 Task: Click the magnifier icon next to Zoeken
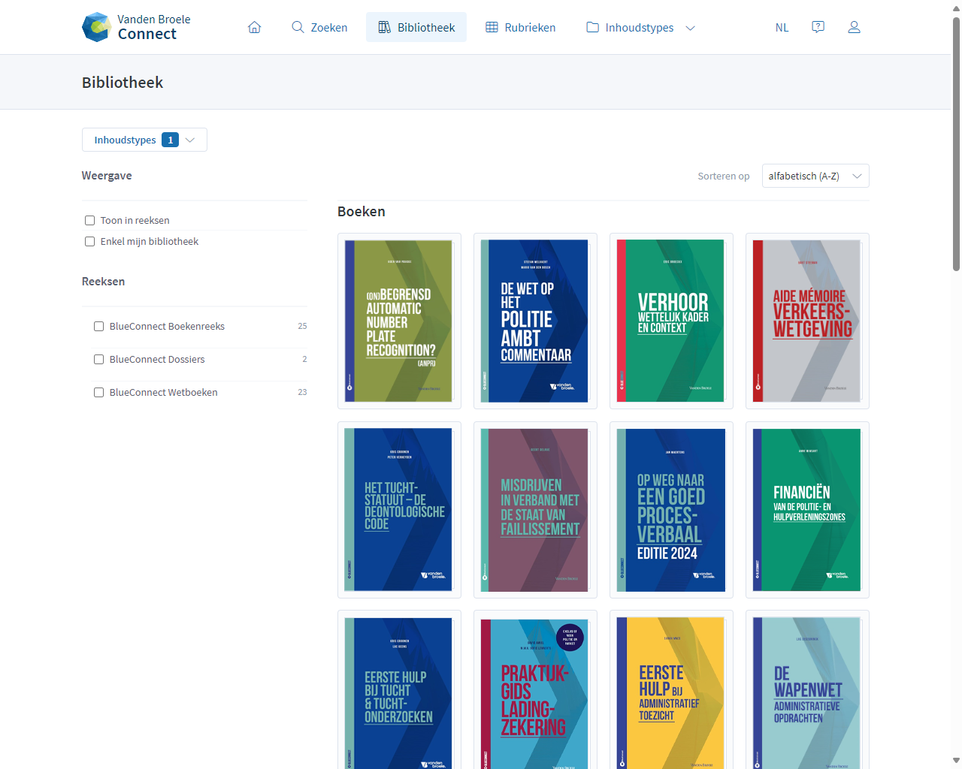[x=298, y=27]
